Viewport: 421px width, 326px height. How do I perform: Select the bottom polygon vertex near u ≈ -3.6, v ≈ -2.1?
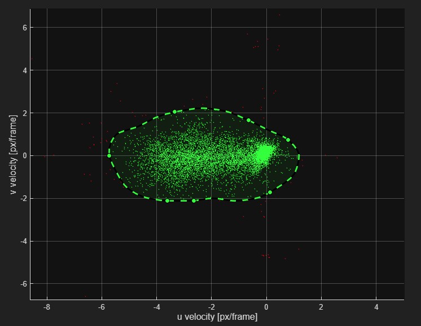click(167, 200)
